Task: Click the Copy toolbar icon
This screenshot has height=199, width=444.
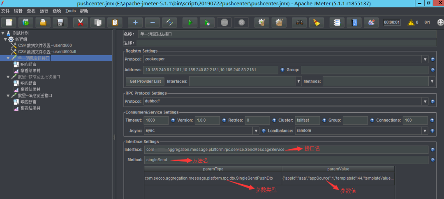Action: (x=98, y=22)
